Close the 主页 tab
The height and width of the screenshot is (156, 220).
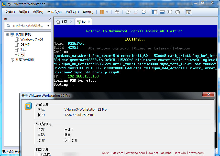click(71, 22)
